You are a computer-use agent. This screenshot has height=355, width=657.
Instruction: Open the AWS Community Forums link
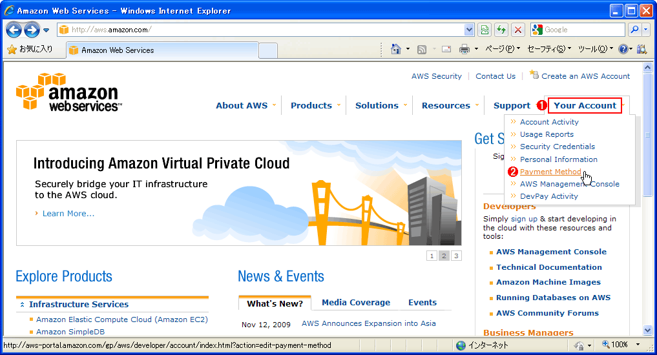click(547, 313)
